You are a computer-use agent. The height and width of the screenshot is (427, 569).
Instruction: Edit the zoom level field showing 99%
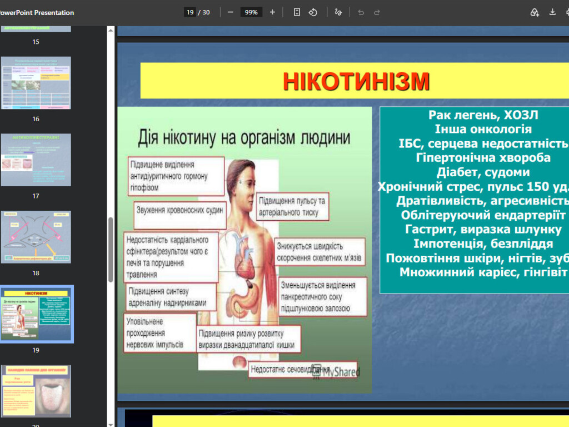click(251, 12)
